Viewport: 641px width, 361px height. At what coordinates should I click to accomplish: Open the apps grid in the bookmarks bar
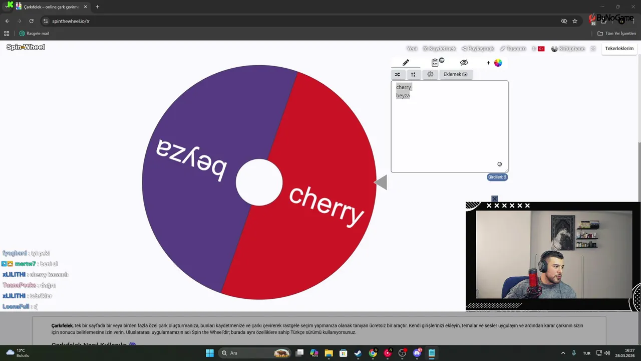(7, 34)
